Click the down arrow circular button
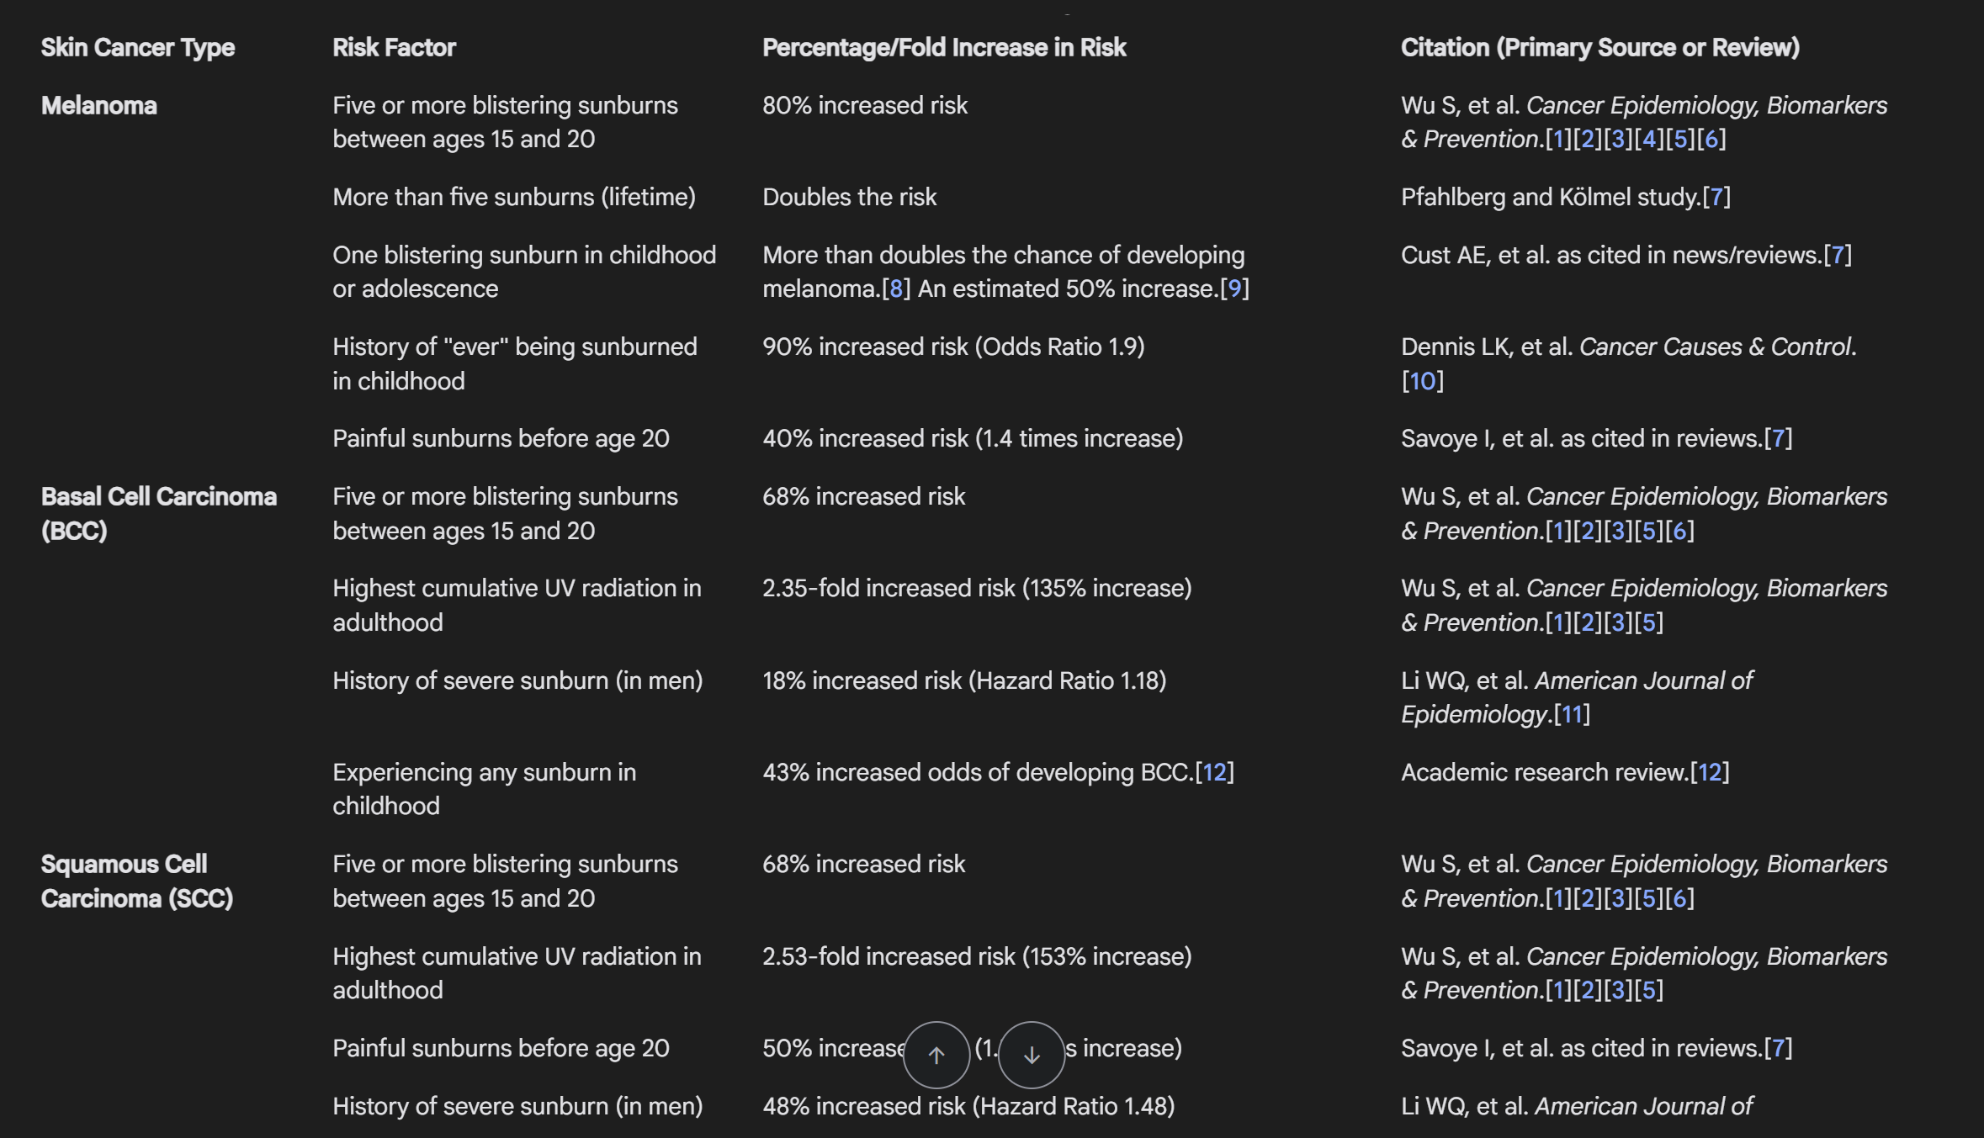1984x1138 pixels. (1032, 1055)
